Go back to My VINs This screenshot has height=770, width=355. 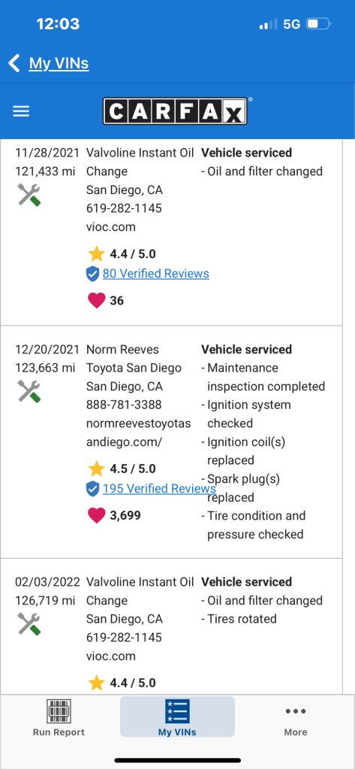(x=59, y=63)
